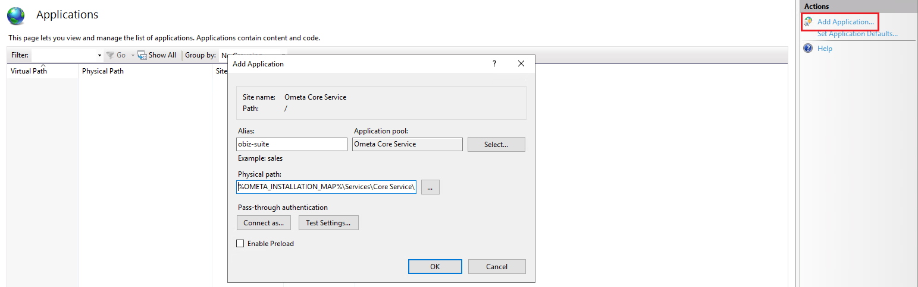
Task: Enable the Preload checkbox
Action: [x=240, y=243]
